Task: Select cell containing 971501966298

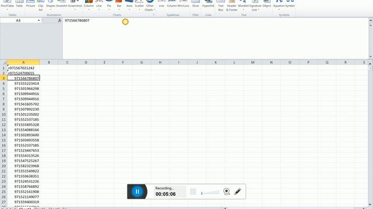Action: 23,89
